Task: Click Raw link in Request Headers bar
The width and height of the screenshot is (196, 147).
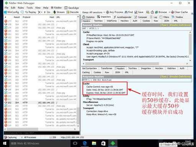Action: coord(164,25)
